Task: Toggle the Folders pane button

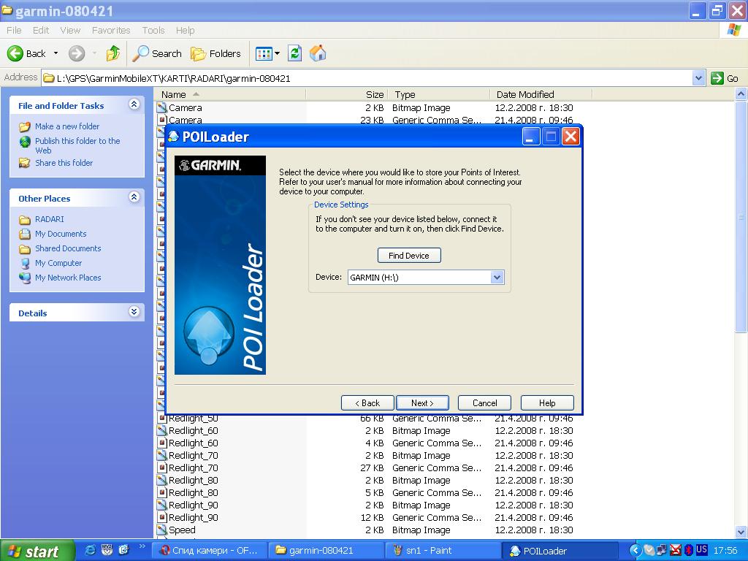Action: 215,53
